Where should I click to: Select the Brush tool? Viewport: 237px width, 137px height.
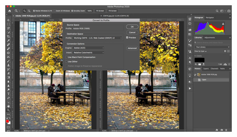point(8,61)
